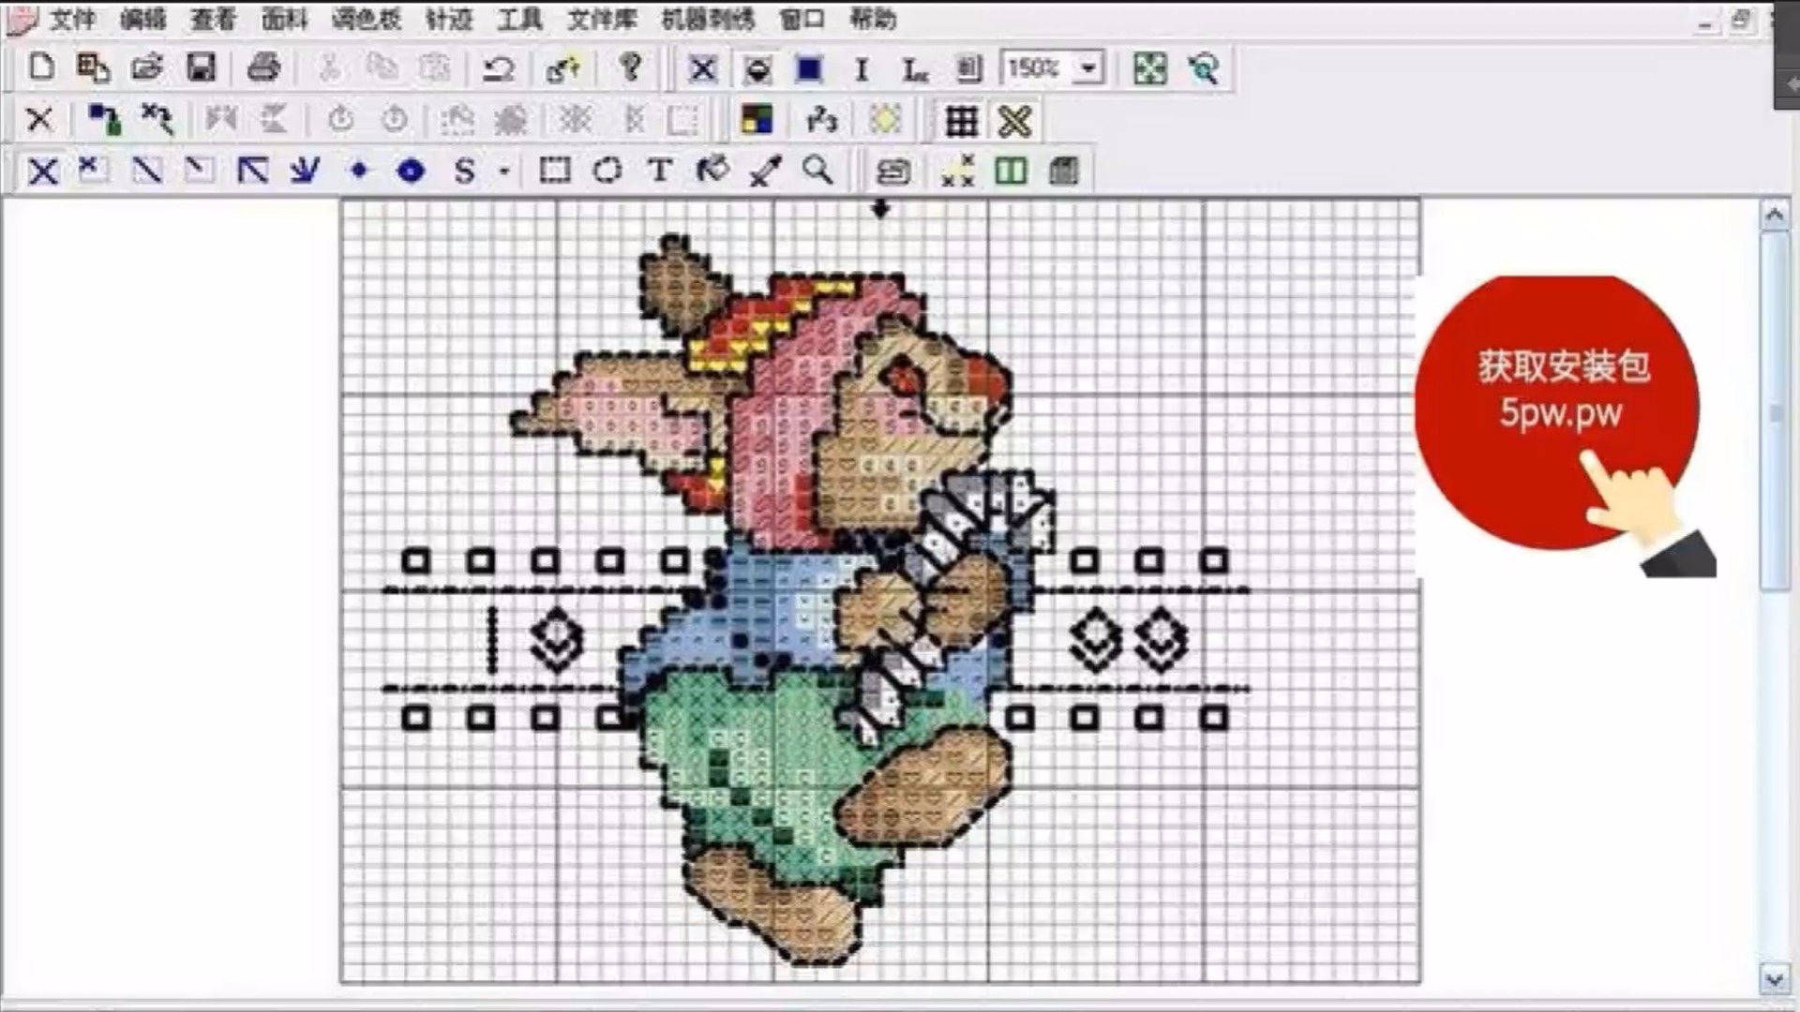Toggle solid color block view
Image resolution: width=1800 pixels, height=1012 pixels.
click(809, 68)
